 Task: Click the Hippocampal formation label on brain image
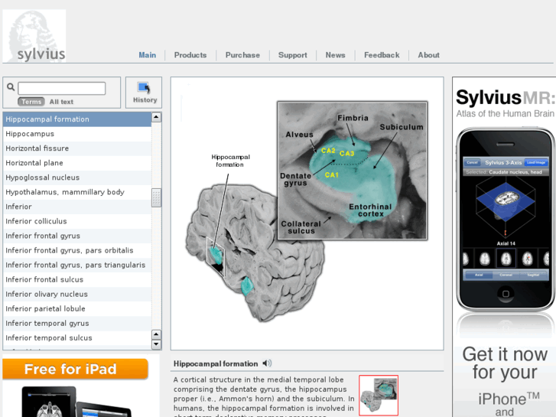pyautogui.click(x=230, y=161)
